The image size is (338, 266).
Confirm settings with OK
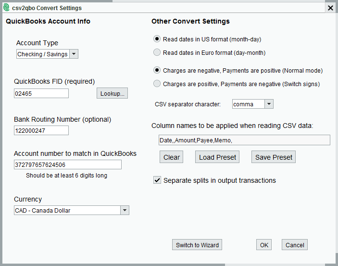click(264, 245)
